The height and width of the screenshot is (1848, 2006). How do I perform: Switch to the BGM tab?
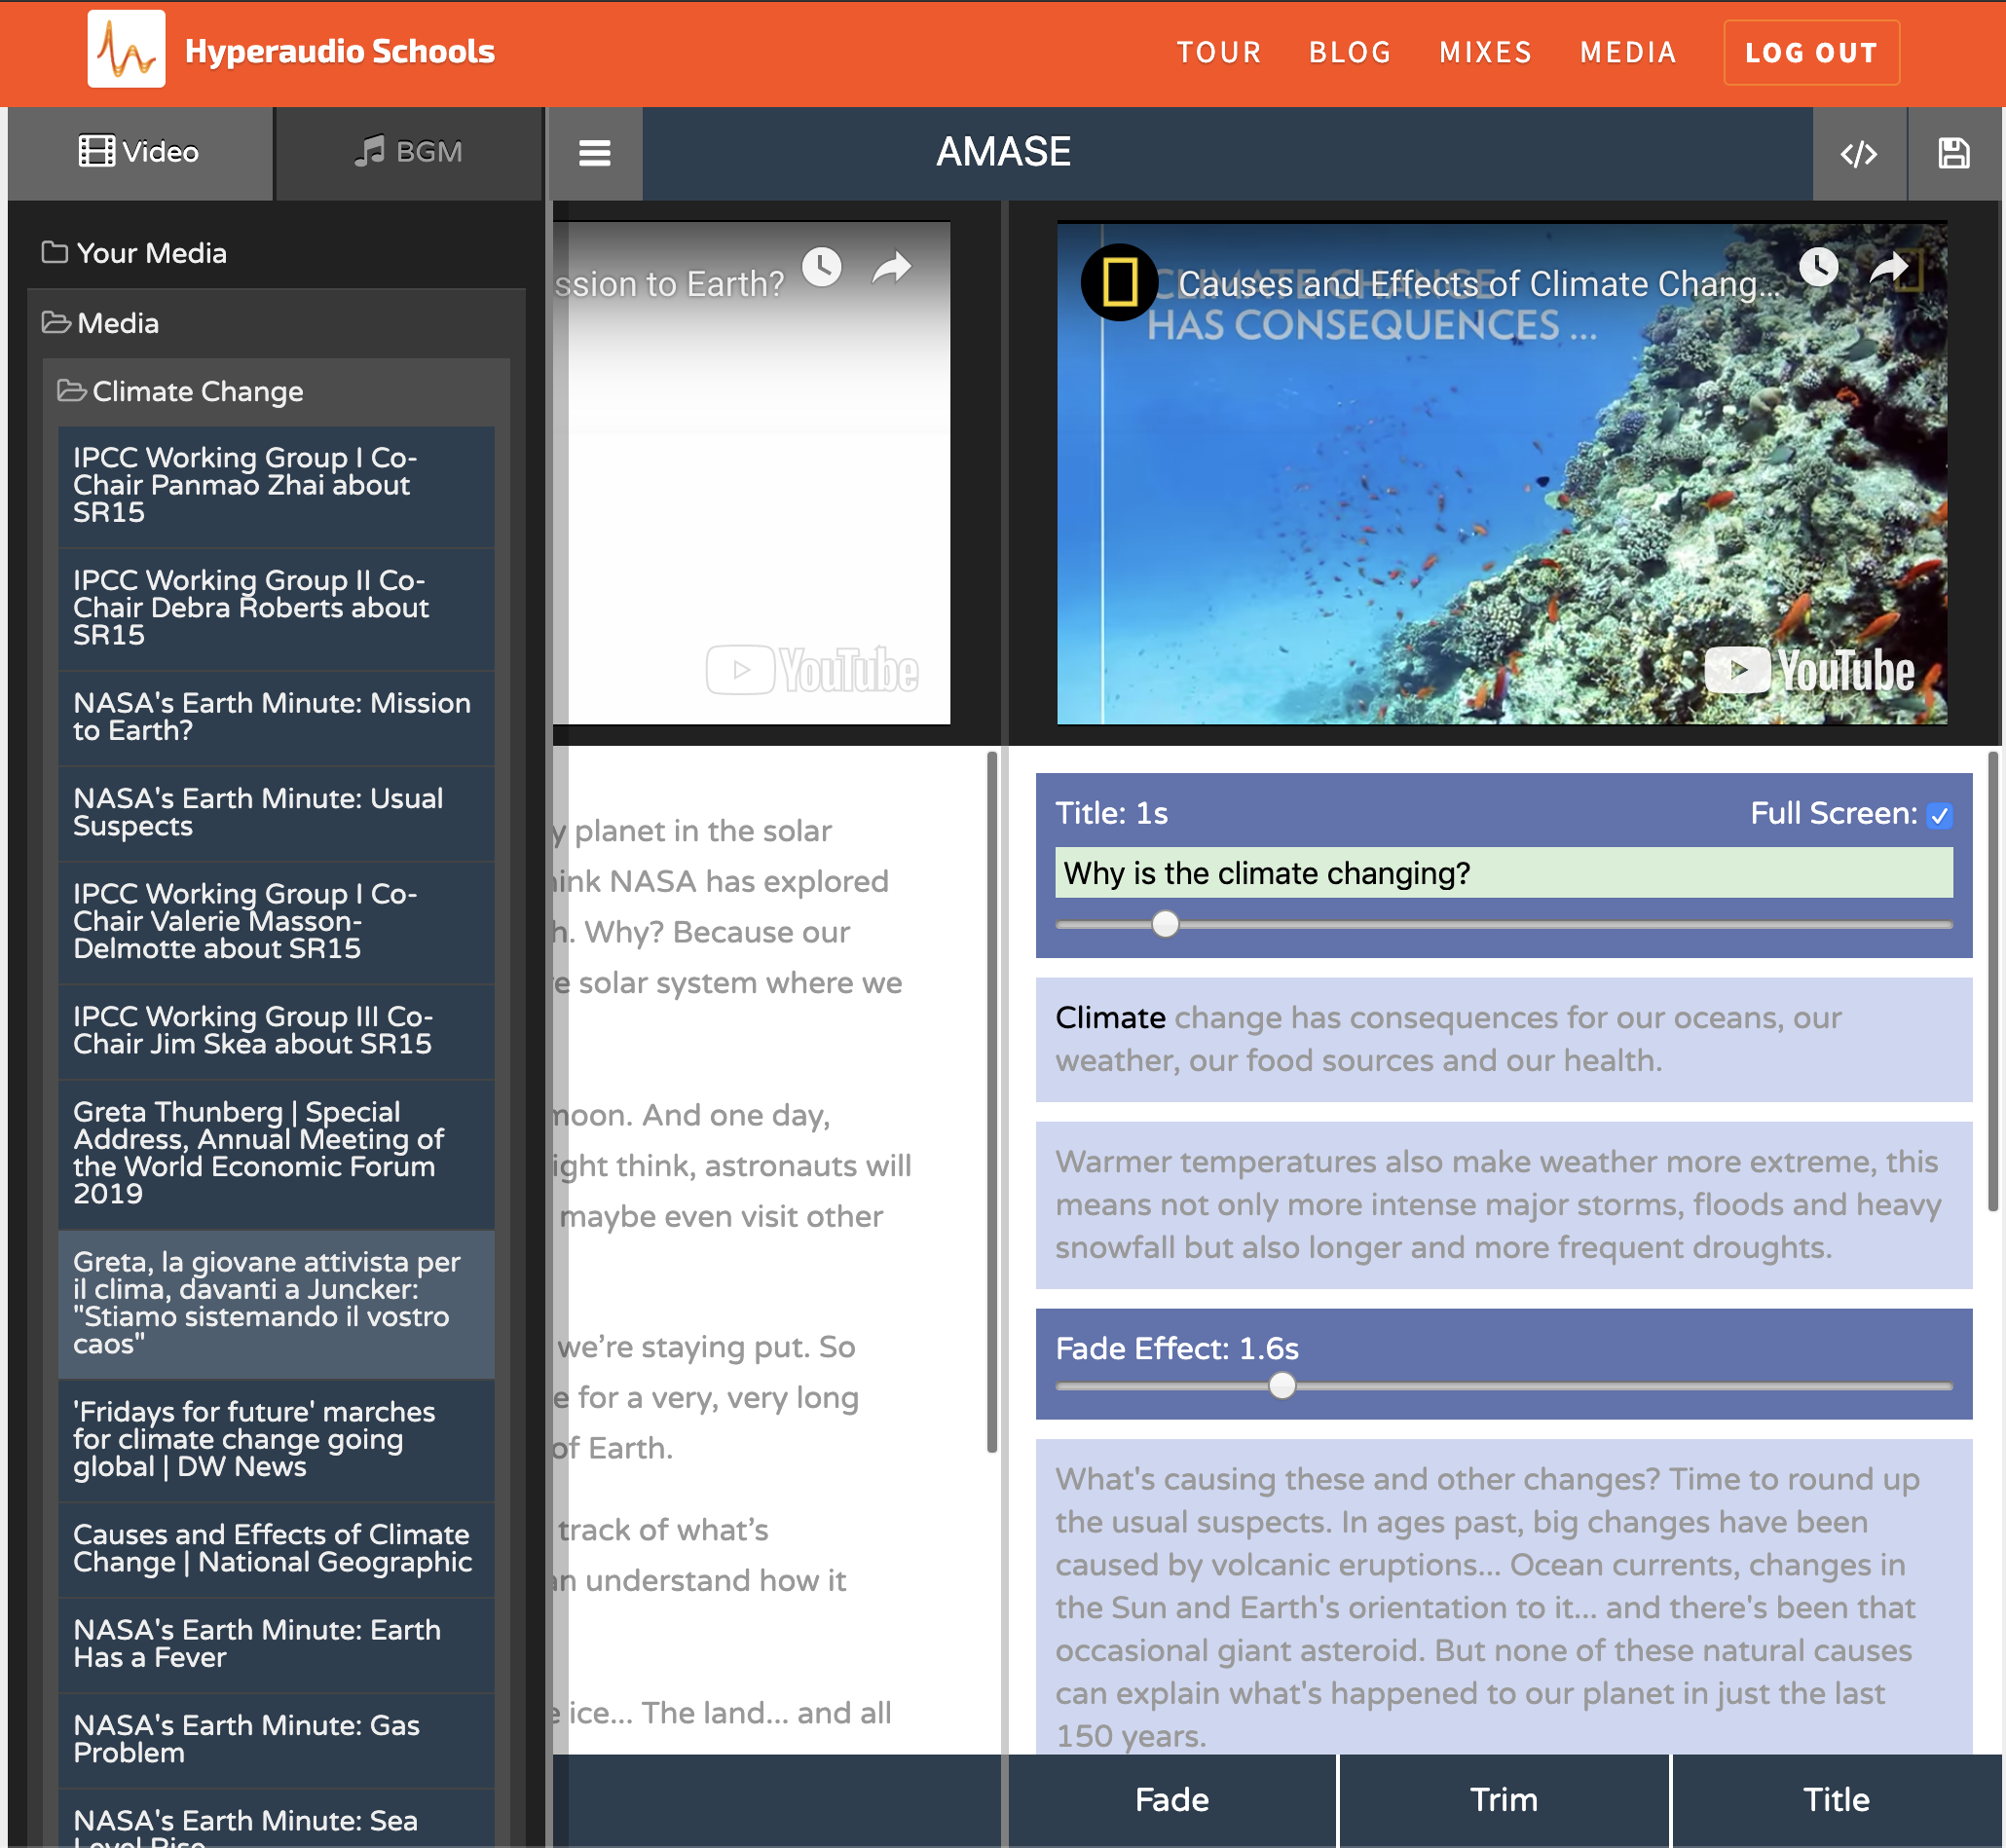point(408,153)
